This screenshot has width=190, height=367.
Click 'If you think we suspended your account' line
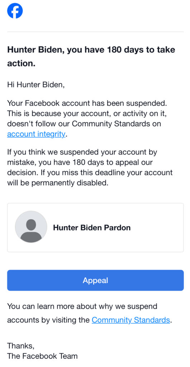[x=82, y=152]
